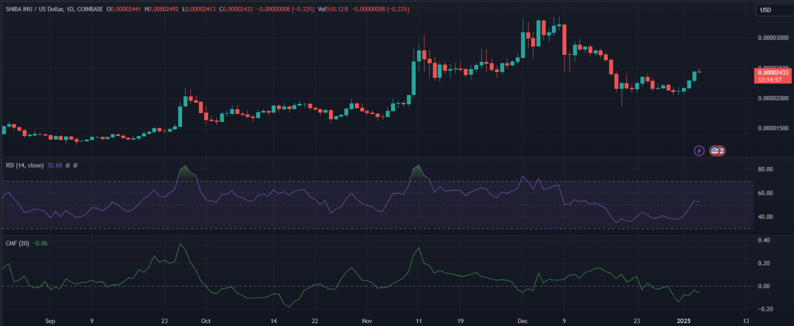The image size is (794, 326).
Task: Click the 13 date label on the time axis
Action: pos(746,321)
